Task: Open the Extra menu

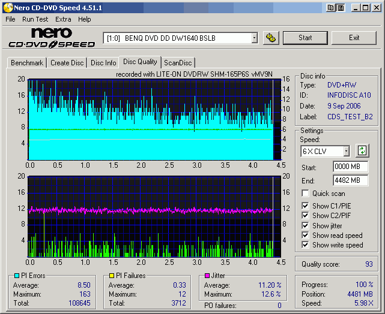Action: pyautogui.click(x=63, y=19)
